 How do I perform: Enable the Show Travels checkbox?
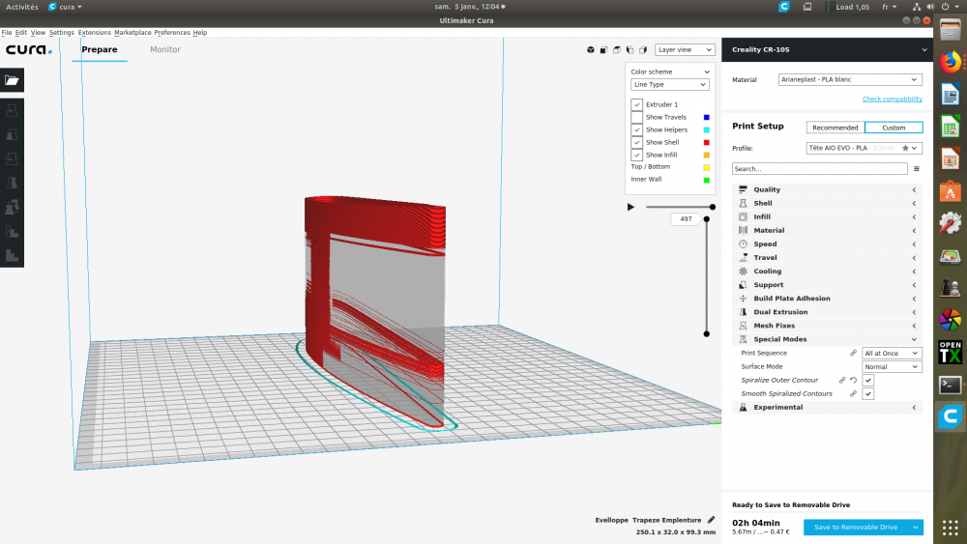(637, 117)
